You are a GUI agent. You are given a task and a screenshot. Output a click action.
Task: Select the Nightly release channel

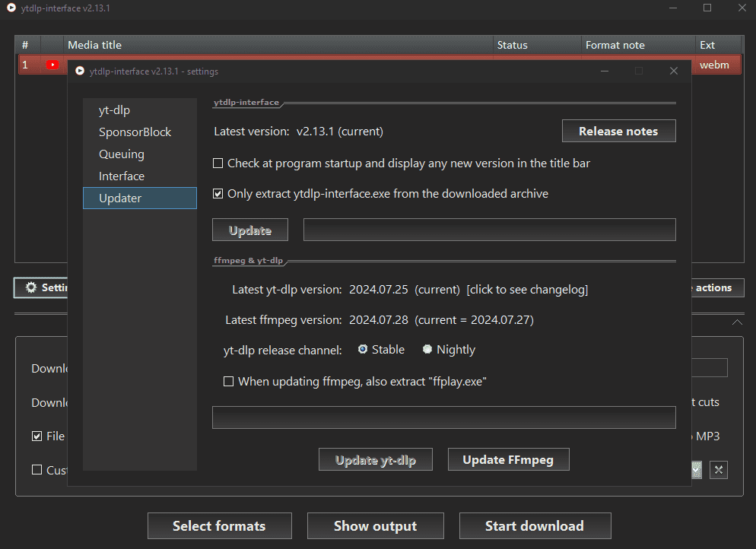(427, 349)
